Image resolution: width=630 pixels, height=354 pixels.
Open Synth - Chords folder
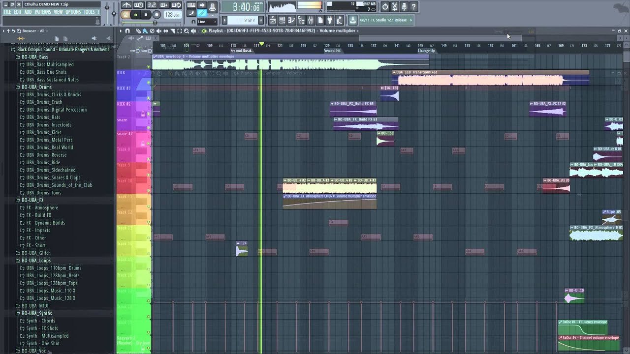40,321
